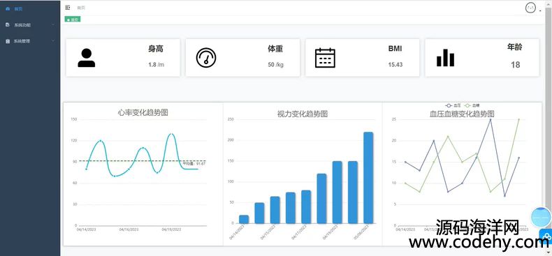The image size is (552, 256).
Task: Click the tallest bar for 05/06/2023
Action: coord(368,178)
